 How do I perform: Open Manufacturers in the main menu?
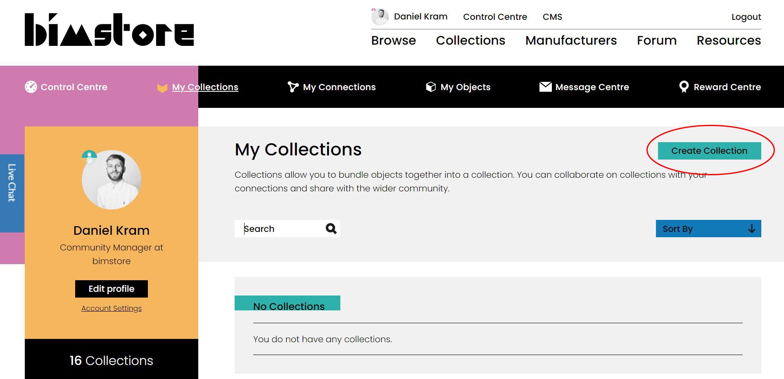click(571, 41)
